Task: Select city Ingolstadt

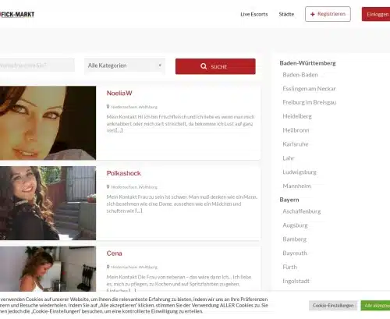Action: click(296, 281)
